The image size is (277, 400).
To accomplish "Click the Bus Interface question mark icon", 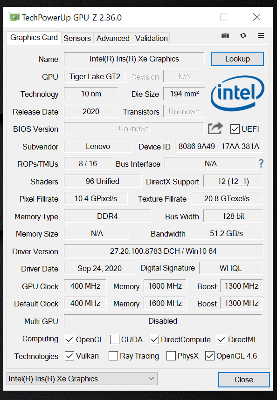I will point(261,163).
